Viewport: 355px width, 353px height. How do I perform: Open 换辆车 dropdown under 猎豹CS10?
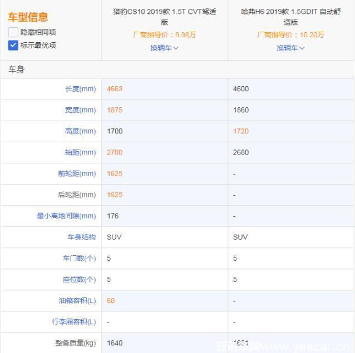point(164,48)
